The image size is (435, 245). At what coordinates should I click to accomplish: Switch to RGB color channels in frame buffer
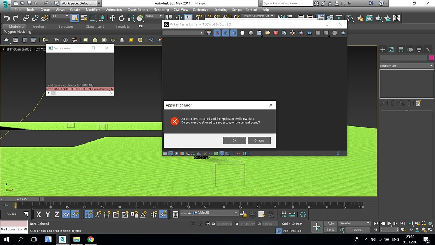[209, 33]
